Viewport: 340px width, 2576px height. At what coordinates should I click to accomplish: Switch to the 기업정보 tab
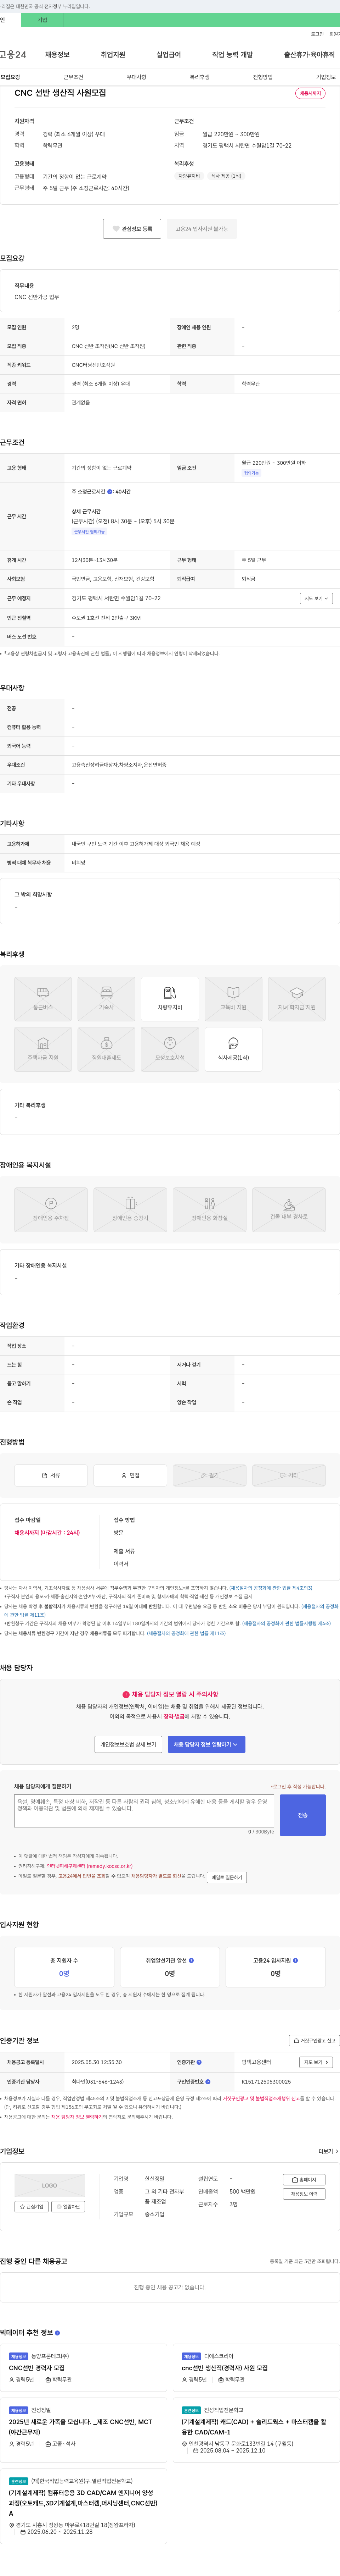(326, 77)
